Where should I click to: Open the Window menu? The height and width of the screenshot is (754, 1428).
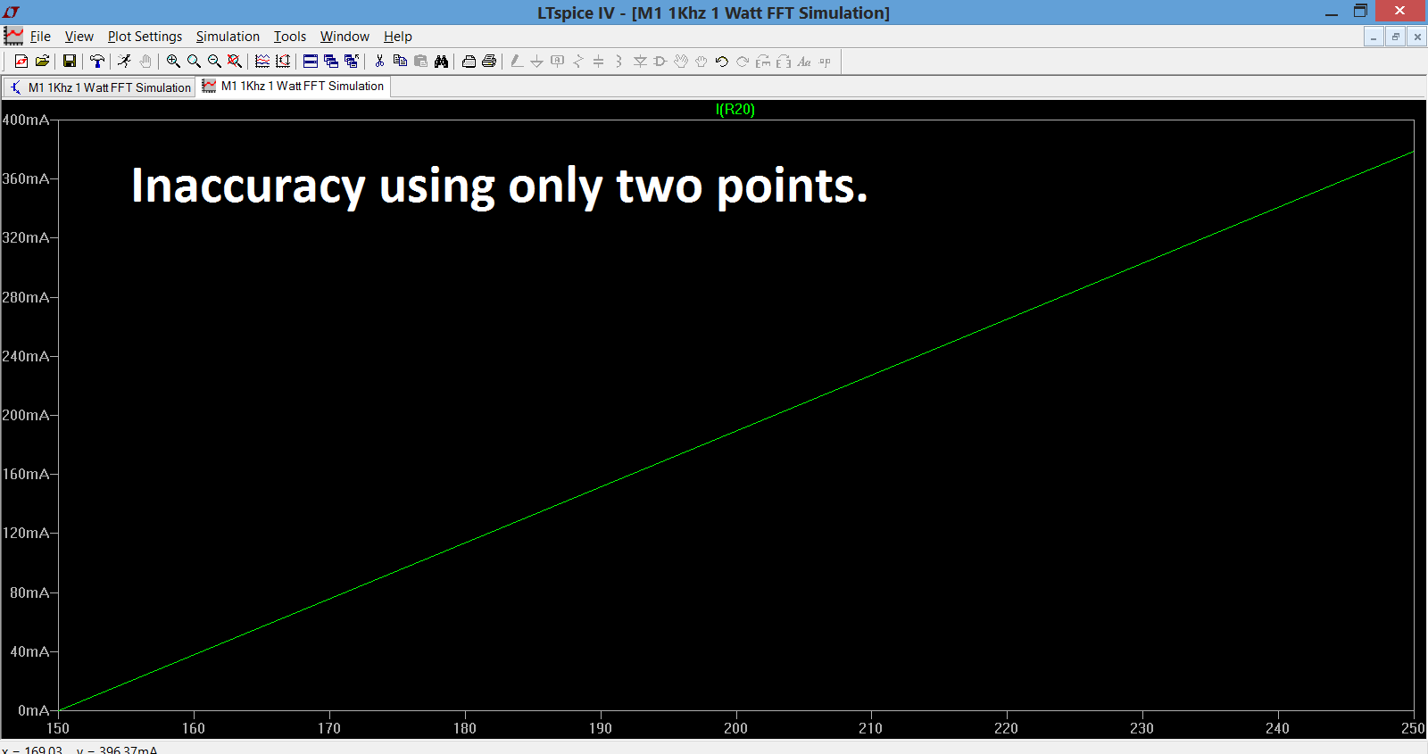click(x=345, y=37)
